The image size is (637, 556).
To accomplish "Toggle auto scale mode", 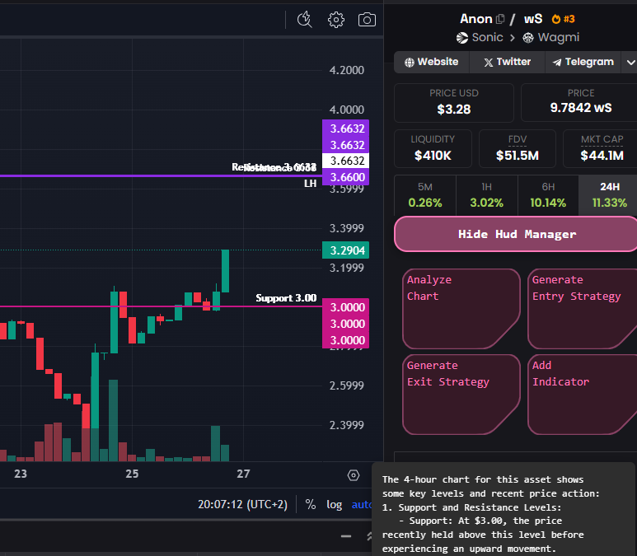I will 362,504.
